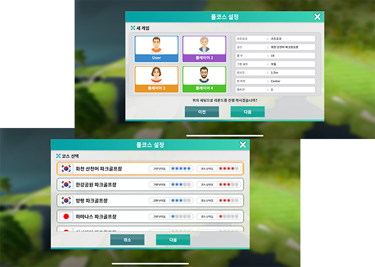Click green difficulty dots for 양평 파크골프장
The width and height of the screenshot is (375, 267).
click(x=181, y=200)
